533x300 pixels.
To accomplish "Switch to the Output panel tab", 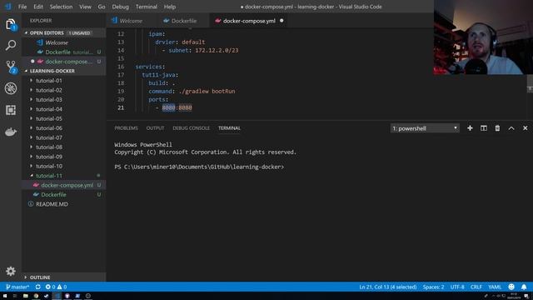I will click(x=155, y=128).
